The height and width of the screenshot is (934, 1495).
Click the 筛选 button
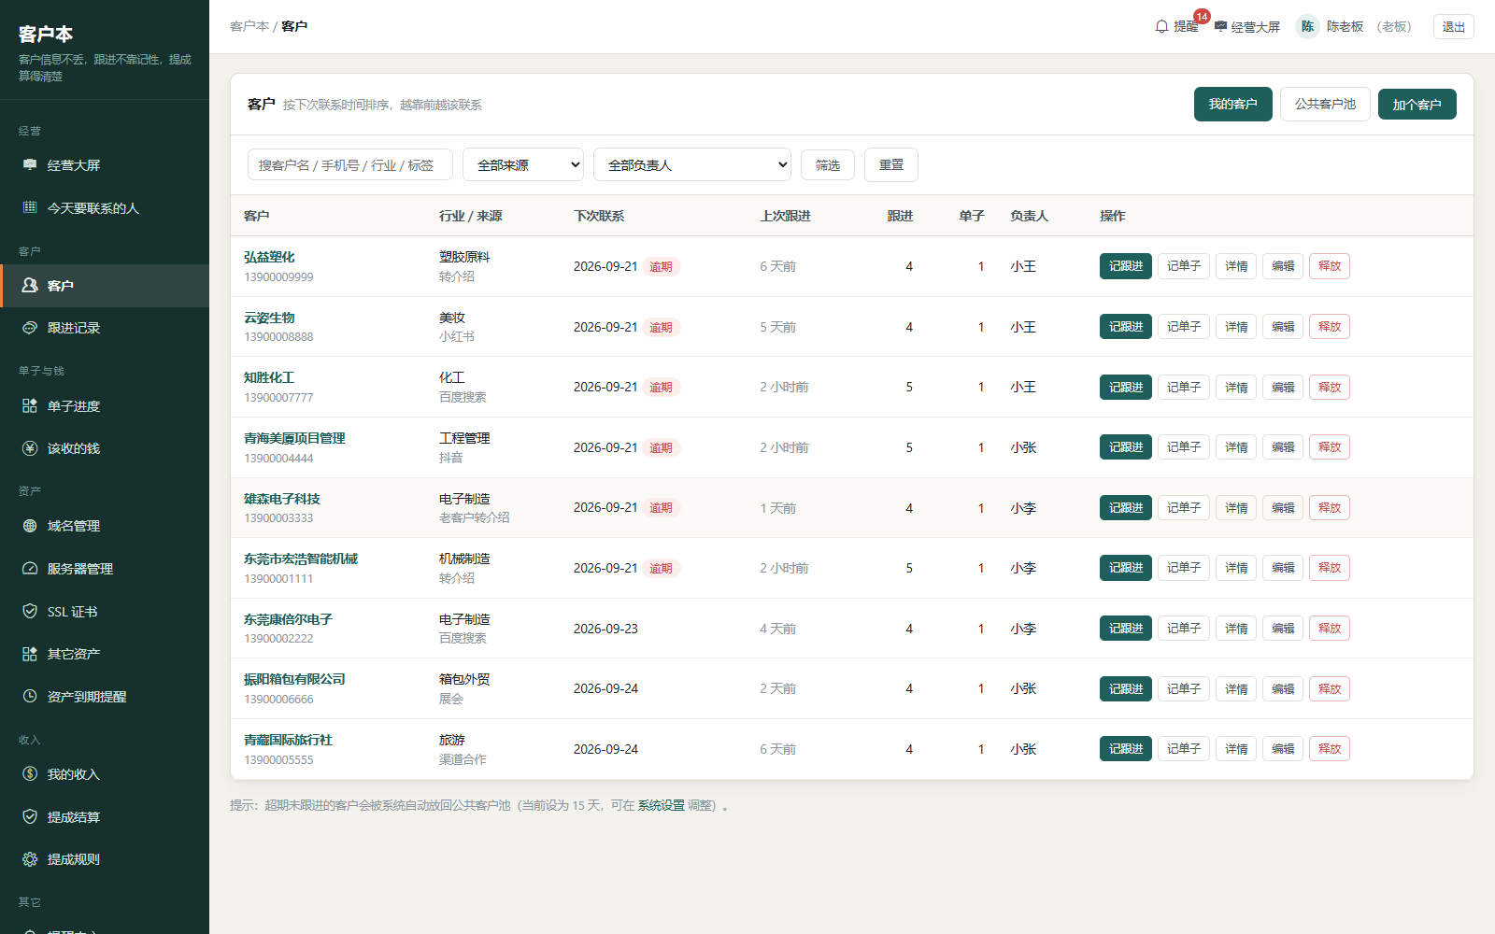tap(828, 164)
